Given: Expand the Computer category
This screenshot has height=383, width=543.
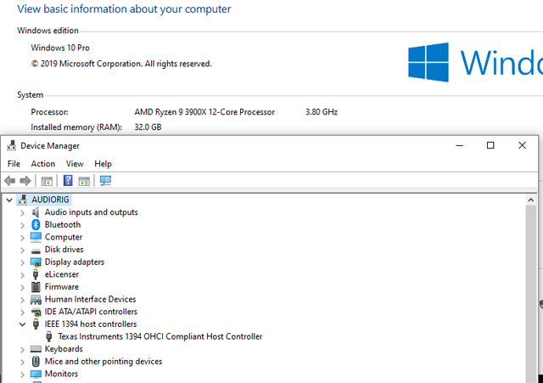Looking at the screenshot, I should 23,238.
